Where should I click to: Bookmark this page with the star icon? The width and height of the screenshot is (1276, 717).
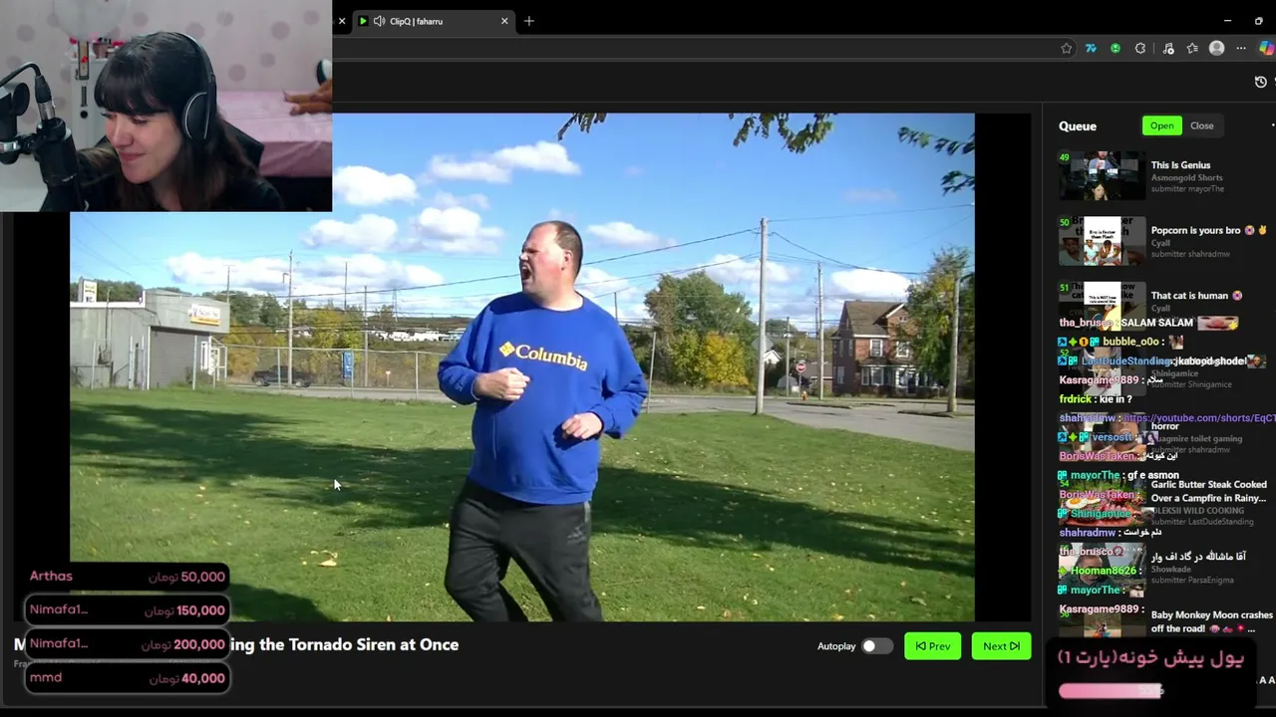point(1067,48)
